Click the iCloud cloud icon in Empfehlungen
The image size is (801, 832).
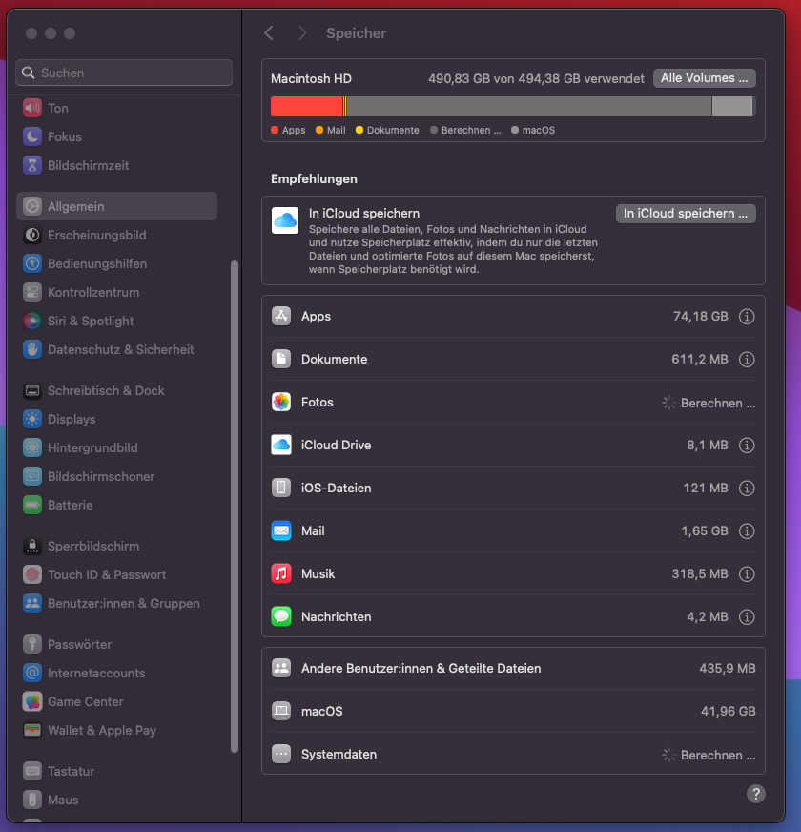pos(285,220)
